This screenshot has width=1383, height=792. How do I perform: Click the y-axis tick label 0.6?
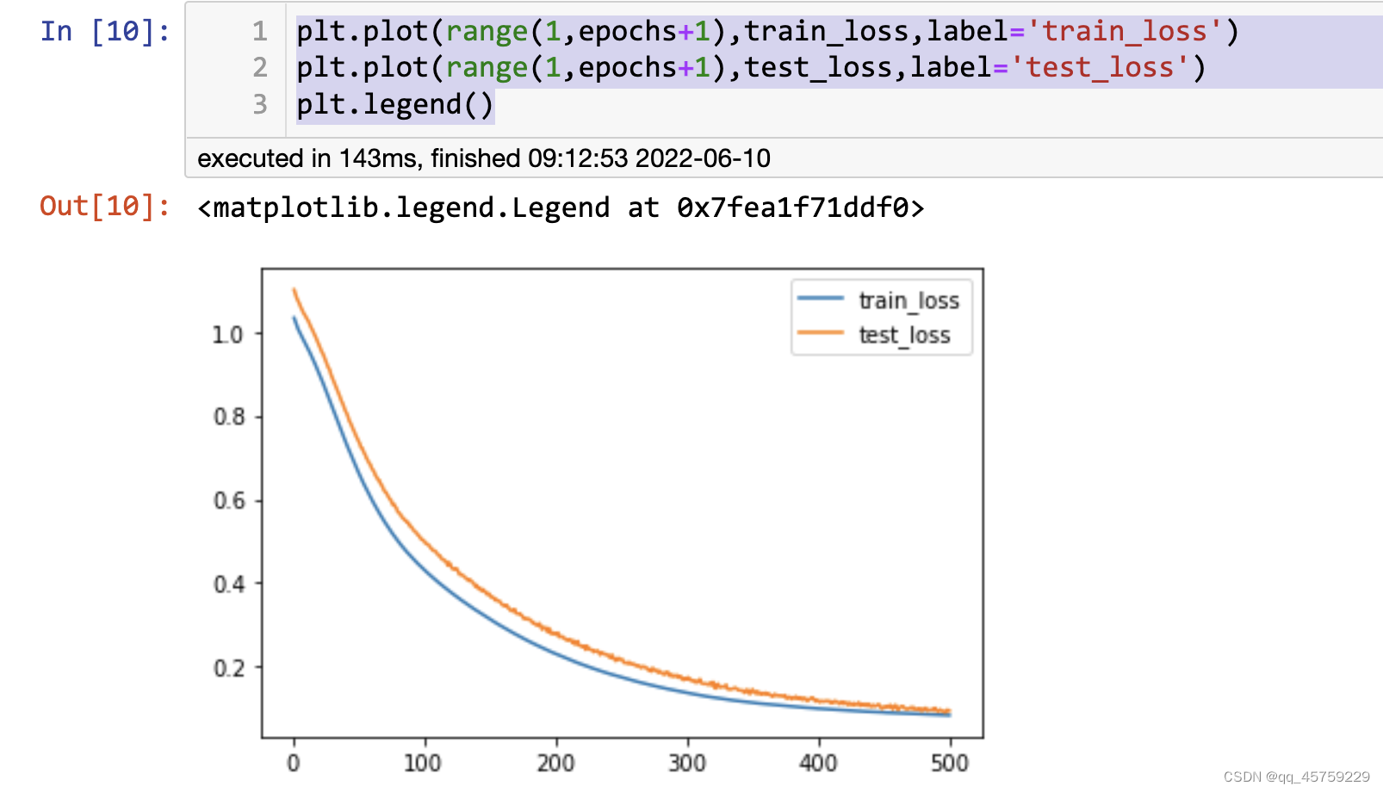click(228, 501)
